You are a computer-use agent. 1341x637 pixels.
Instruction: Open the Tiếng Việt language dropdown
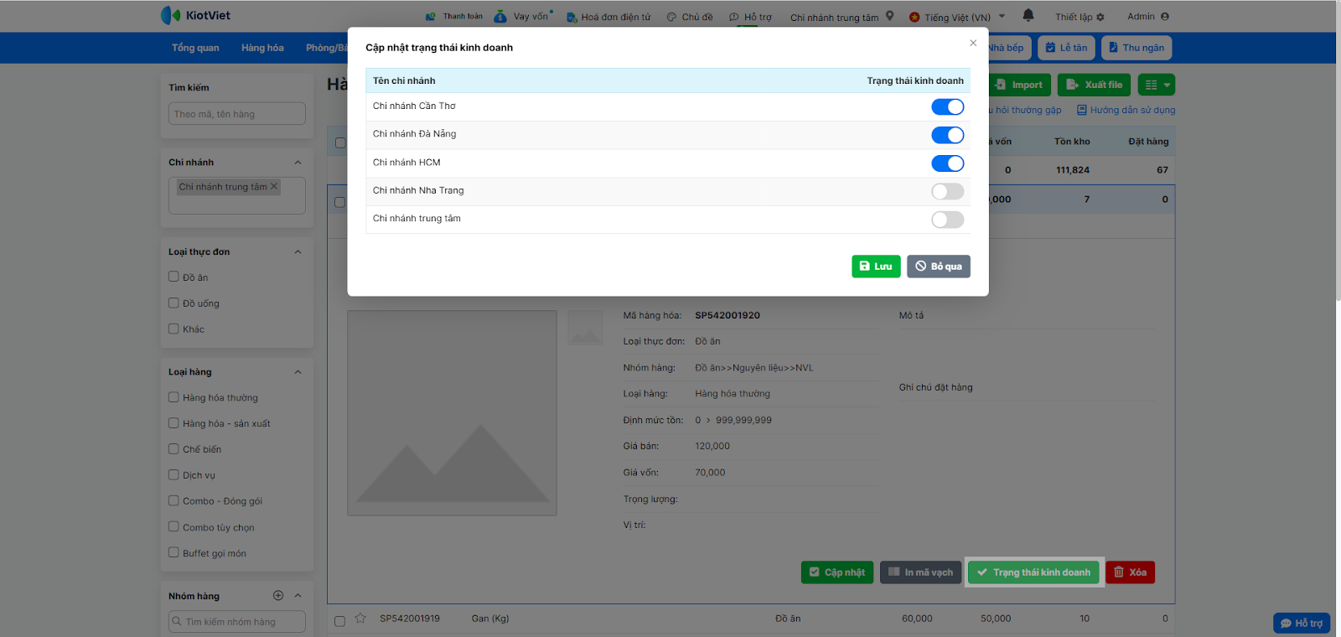(x=957, y=17)
